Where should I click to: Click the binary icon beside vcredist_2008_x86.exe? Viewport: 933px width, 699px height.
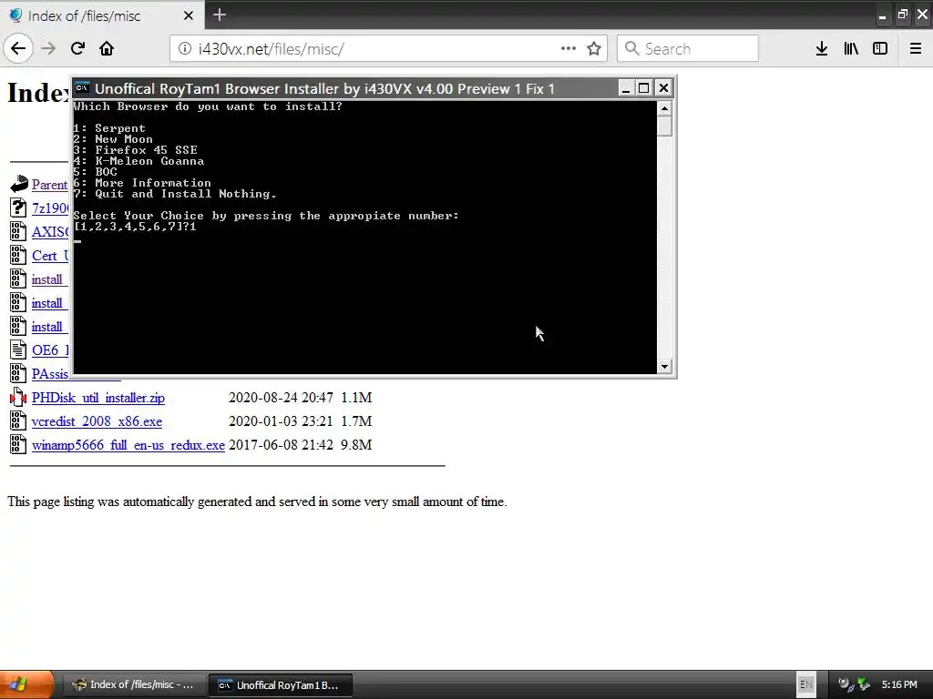[x=18, y=420]
